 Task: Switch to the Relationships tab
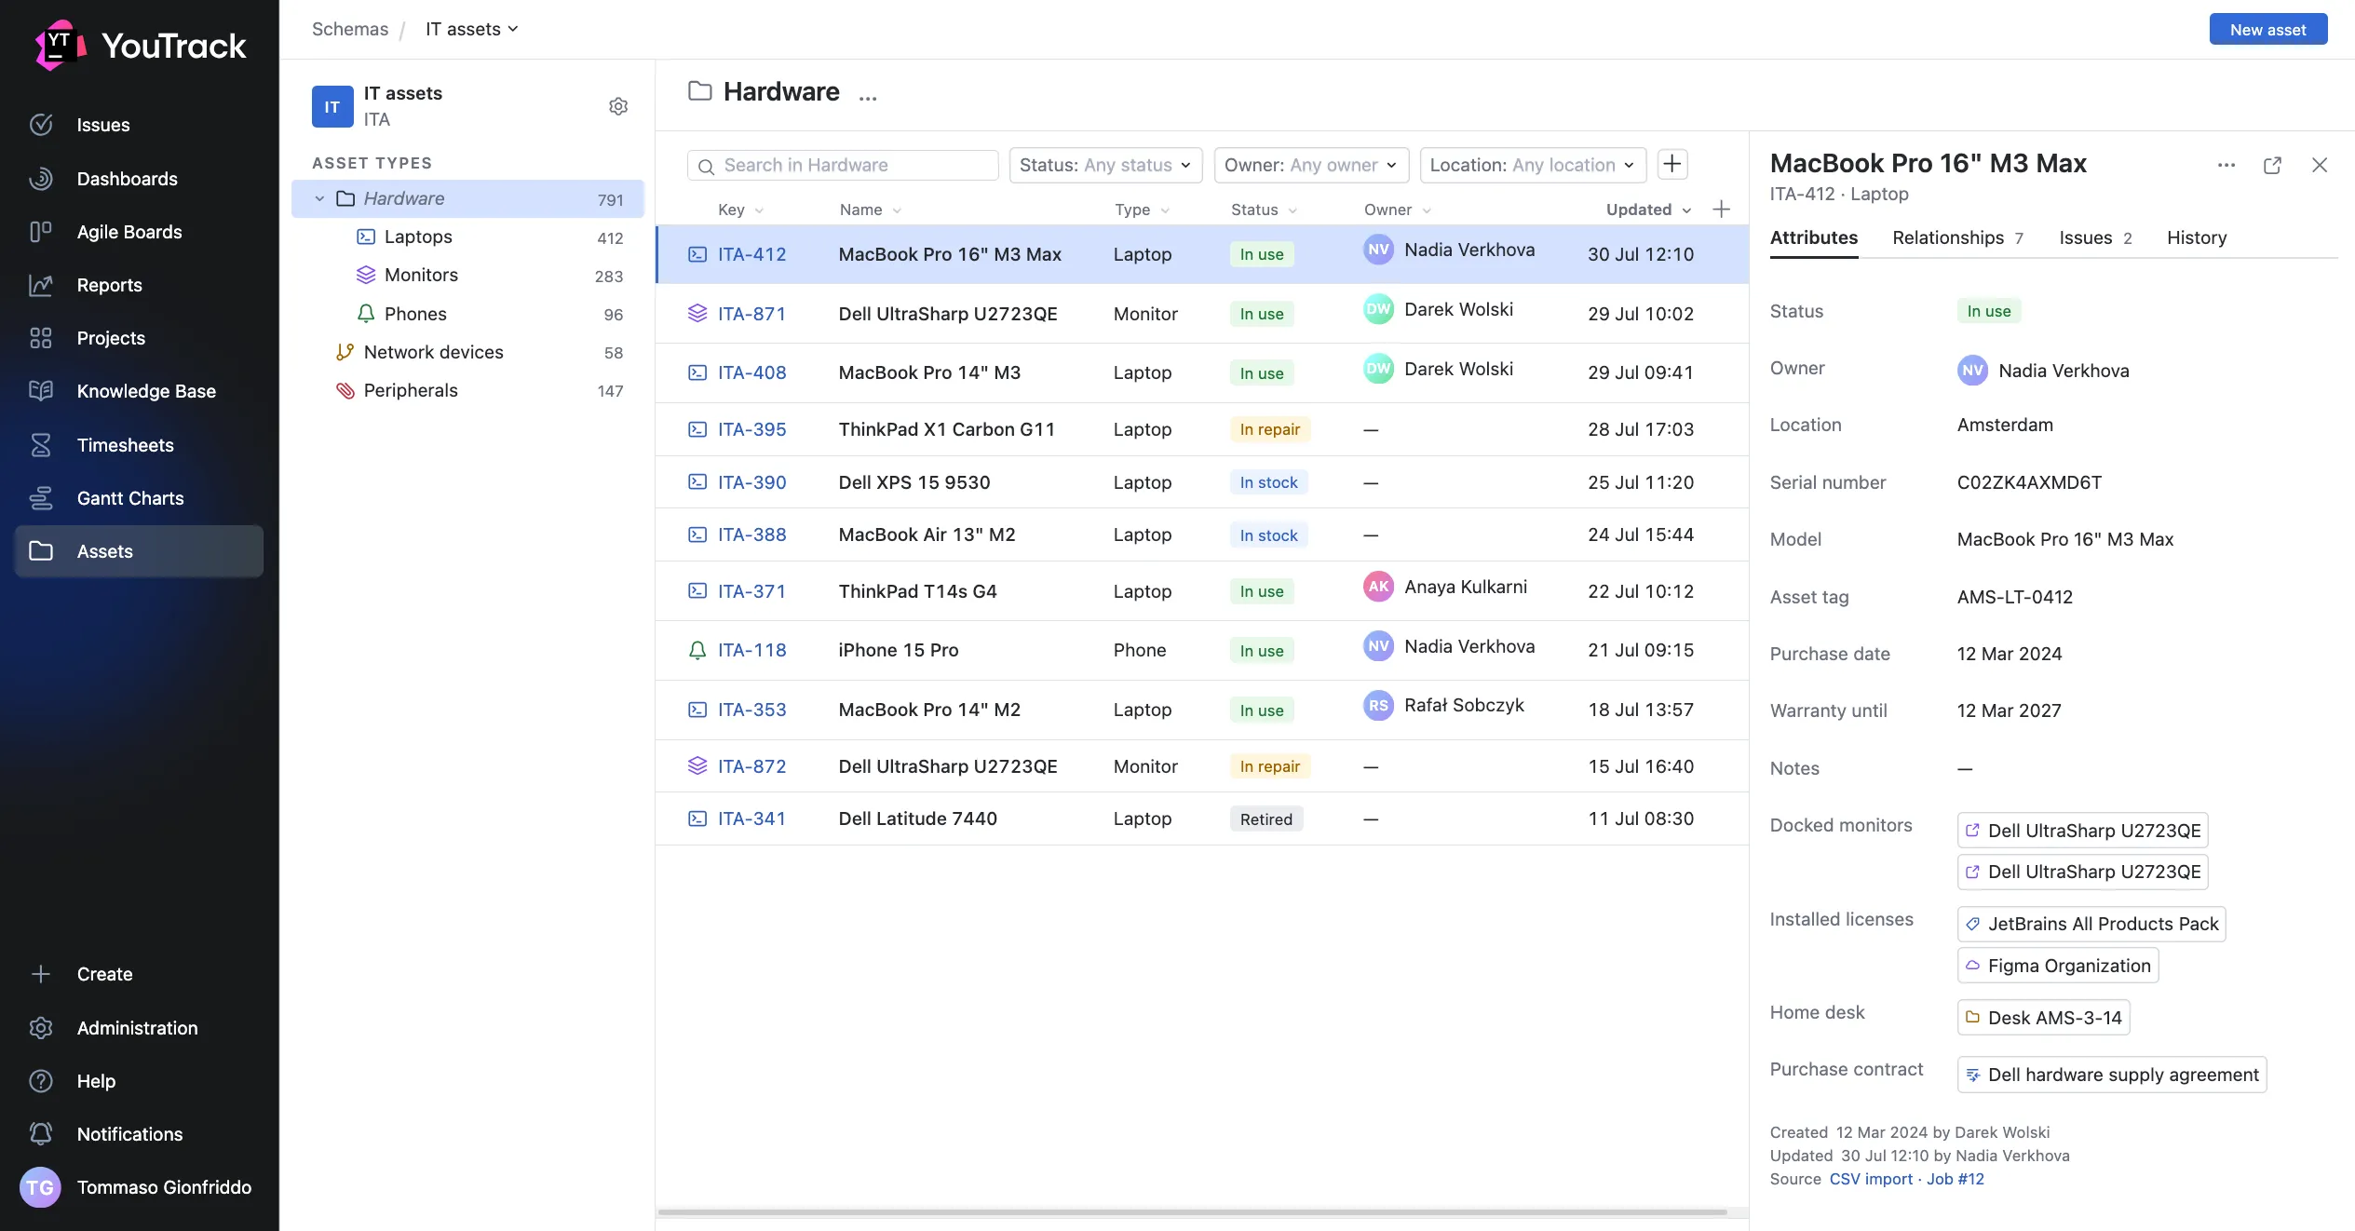point(1958,237)
